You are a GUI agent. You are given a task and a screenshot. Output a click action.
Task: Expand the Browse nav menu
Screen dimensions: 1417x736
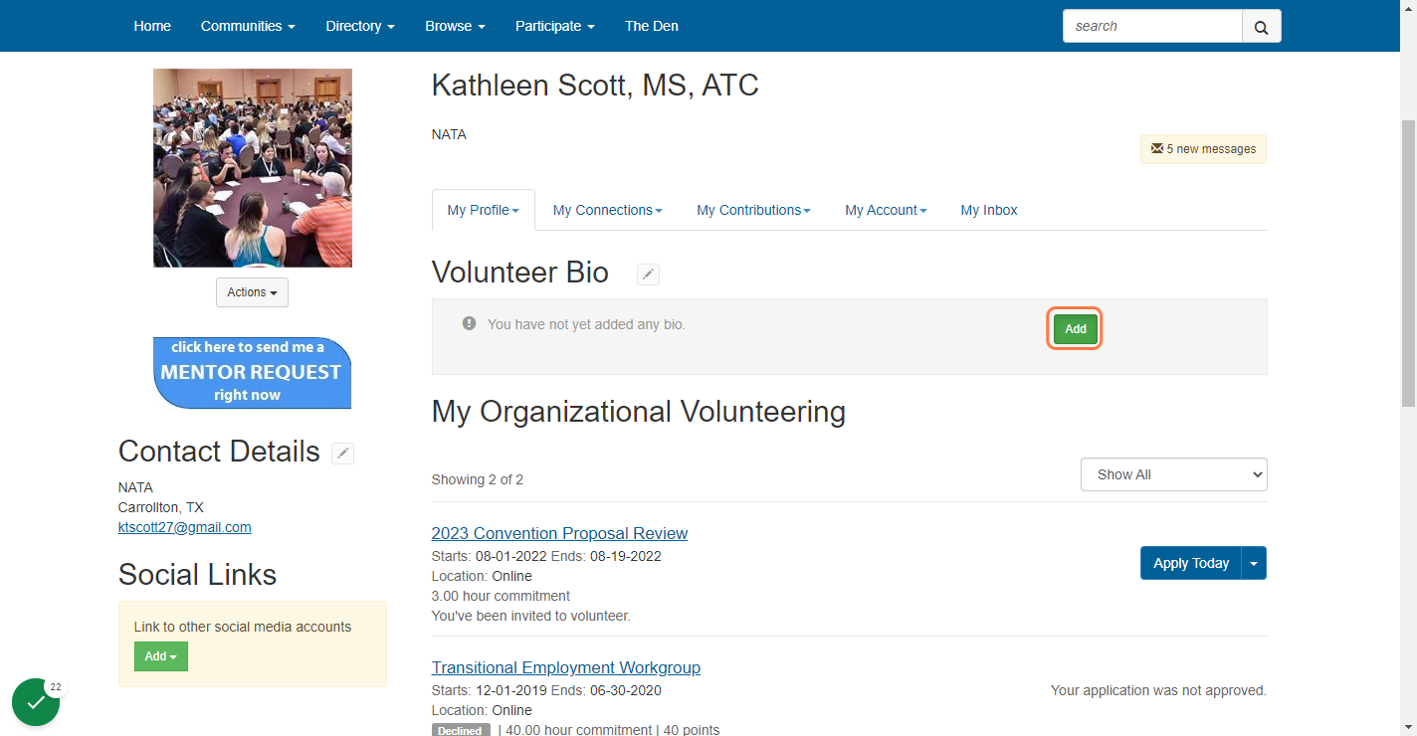(x=455, y=26)
